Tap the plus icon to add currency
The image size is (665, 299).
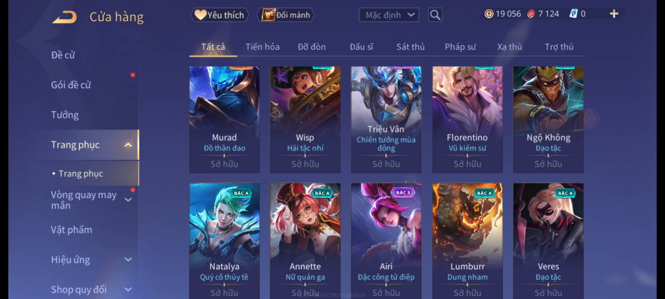pyautogui.click(x=614, y=14)
